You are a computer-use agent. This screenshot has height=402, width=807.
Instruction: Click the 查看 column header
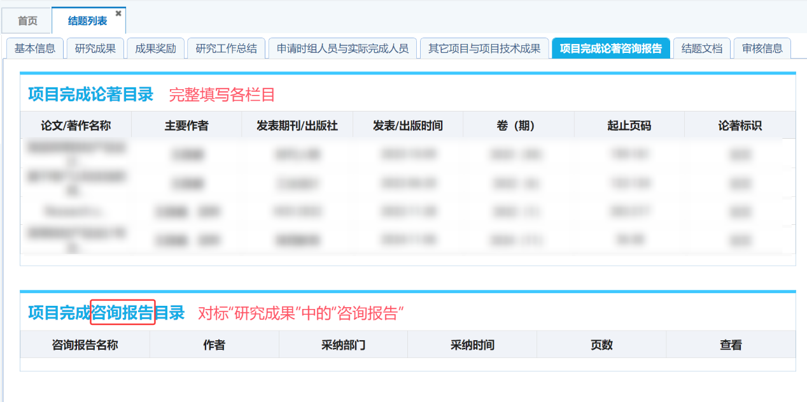click(x=731, y=345)
